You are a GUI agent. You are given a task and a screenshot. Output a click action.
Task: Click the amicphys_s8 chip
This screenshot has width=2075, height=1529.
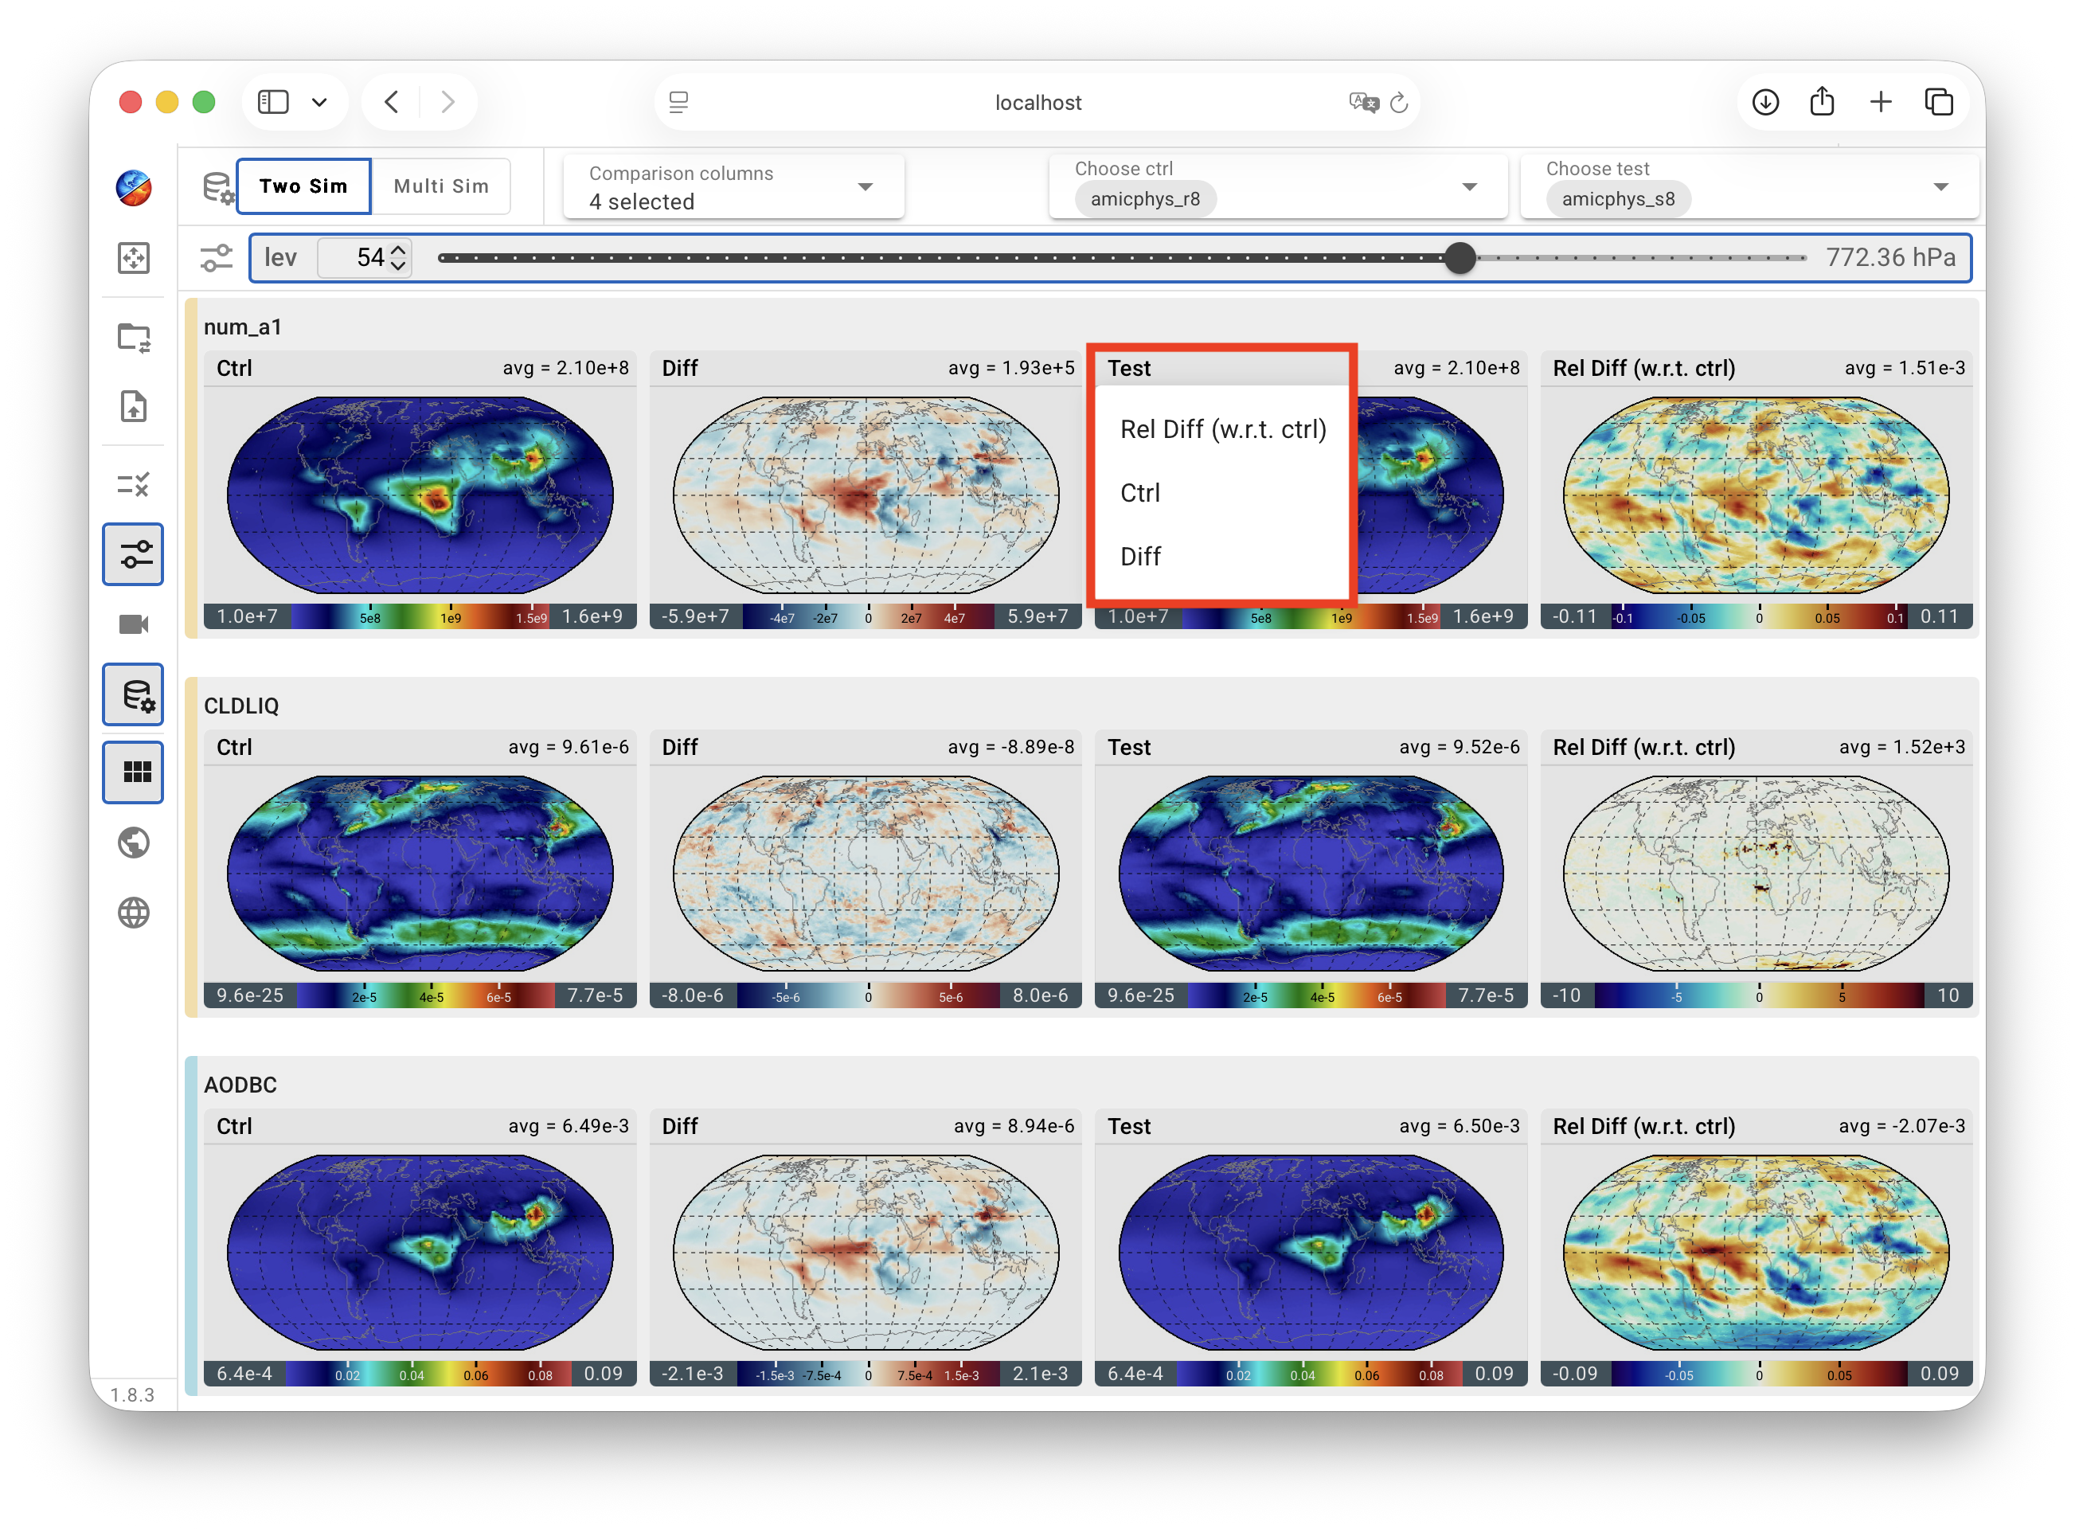(x=1618, y=199)
